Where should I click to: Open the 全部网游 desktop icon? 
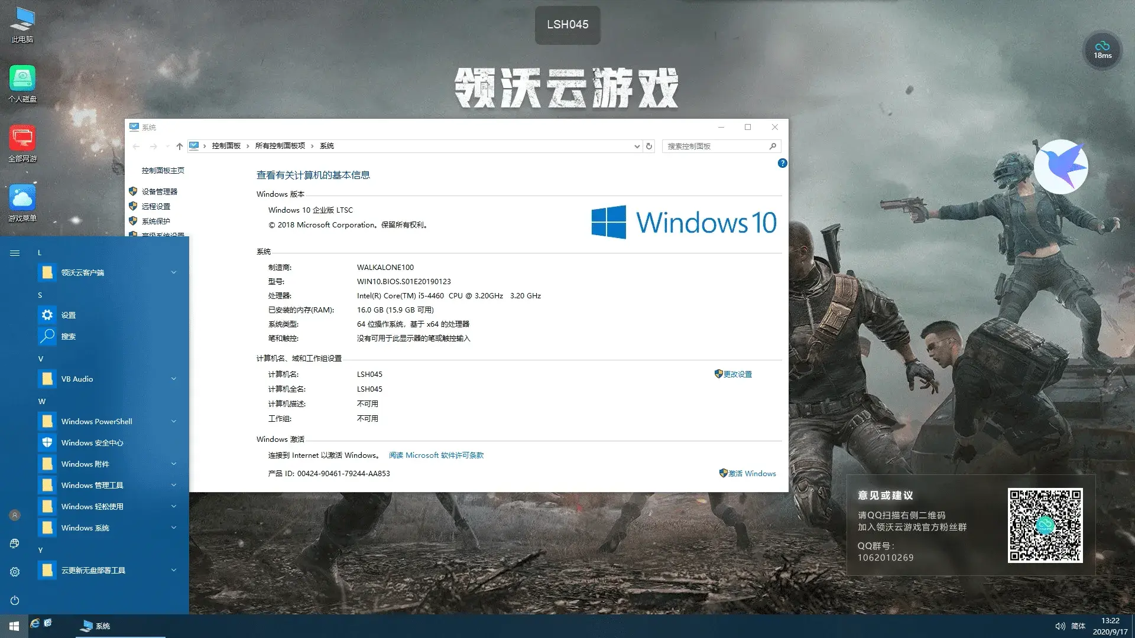[x=22, y=143]
